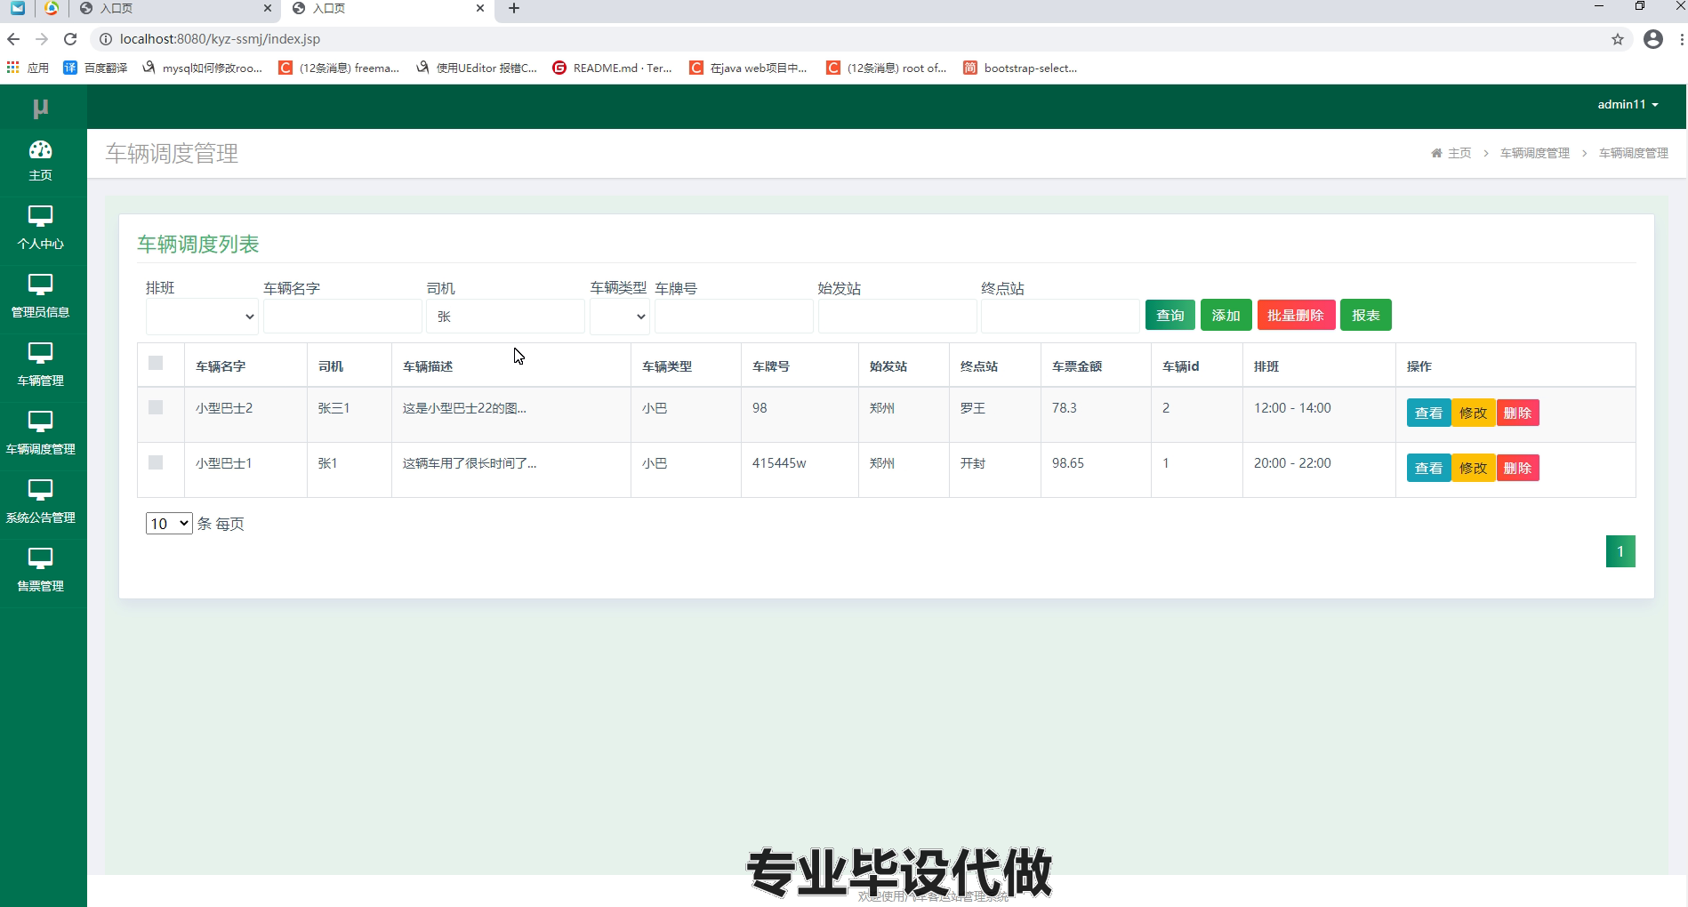1688x907 pixels.
Task: Open the 排班 filter dropdown
Action: 202,317
